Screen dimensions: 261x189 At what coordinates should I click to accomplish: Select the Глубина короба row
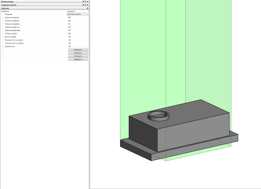44,34
